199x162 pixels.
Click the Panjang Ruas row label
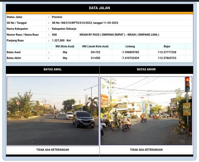(16, 40)
